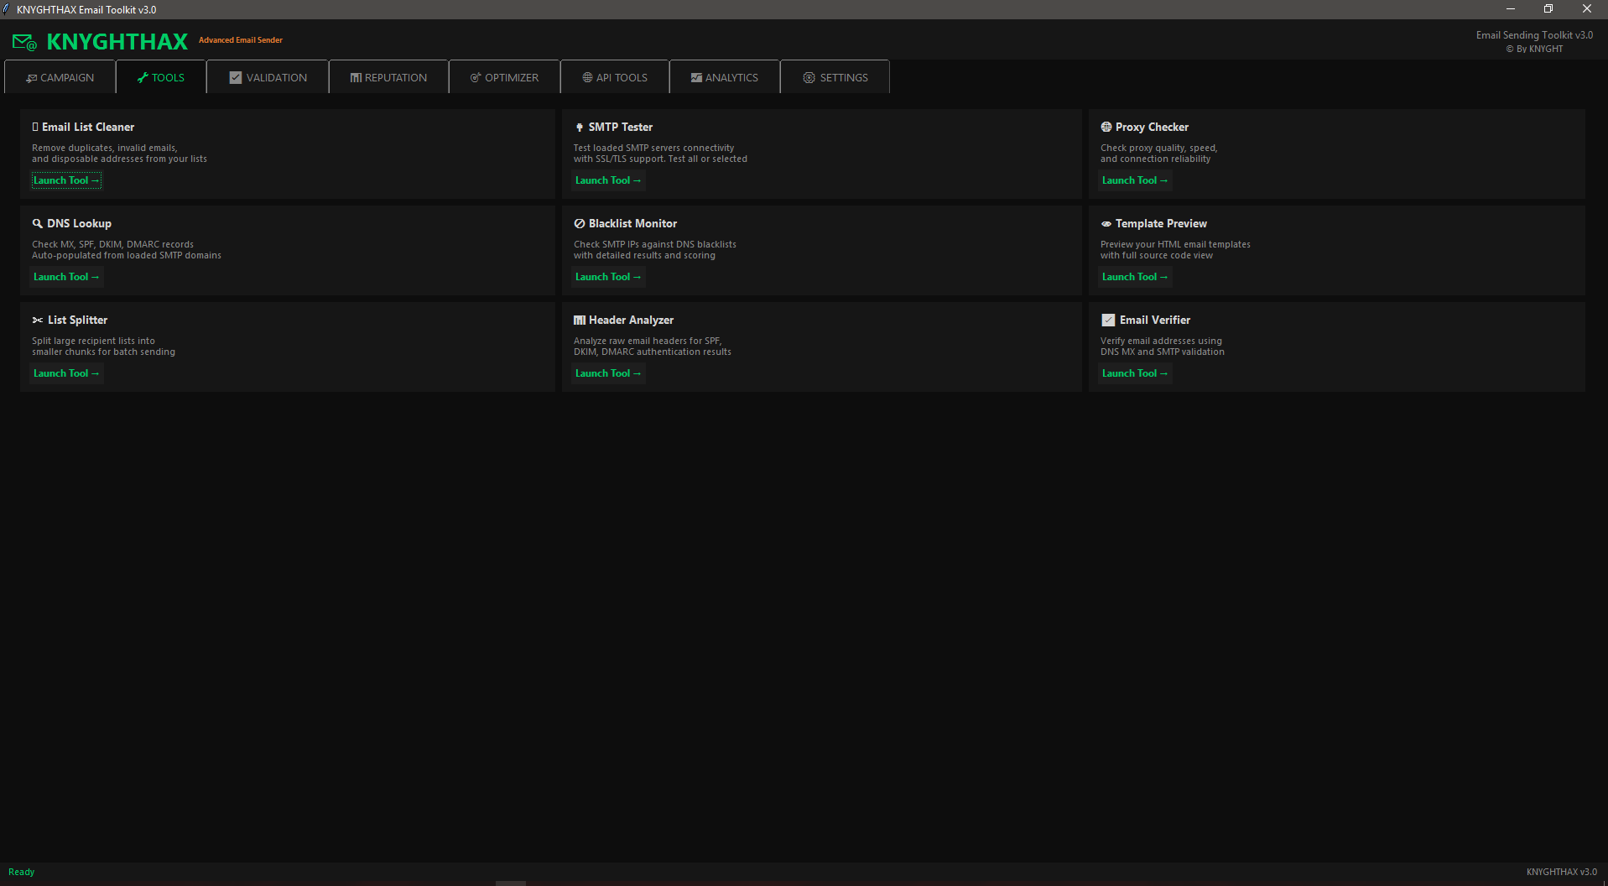
Task: Switch to the VALIDATION tab
Action: coord(268,77)
